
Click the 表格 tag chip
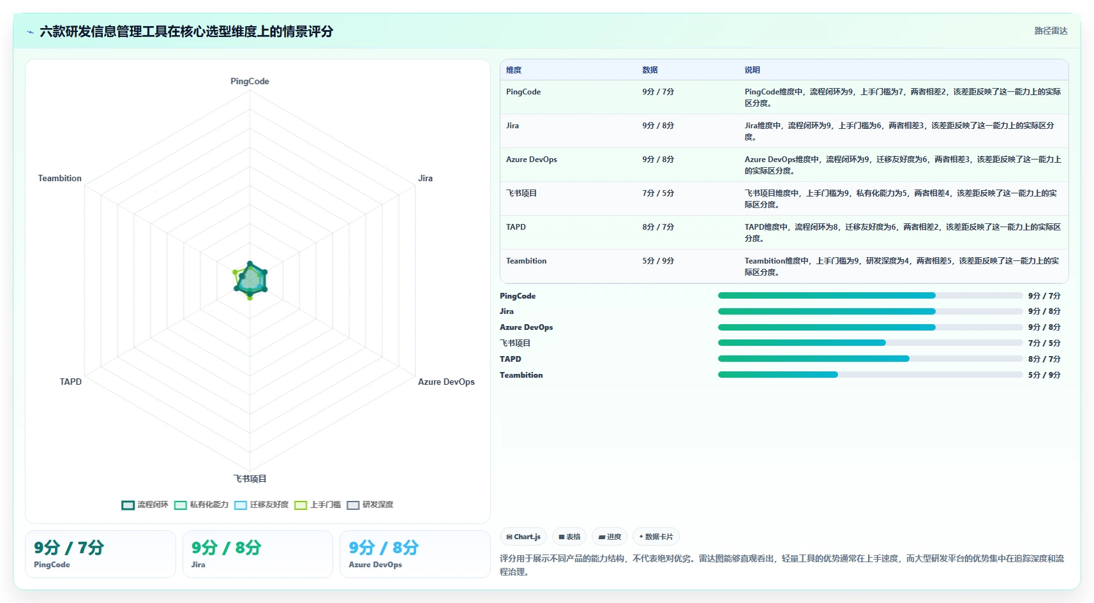[x=569, y=537]
